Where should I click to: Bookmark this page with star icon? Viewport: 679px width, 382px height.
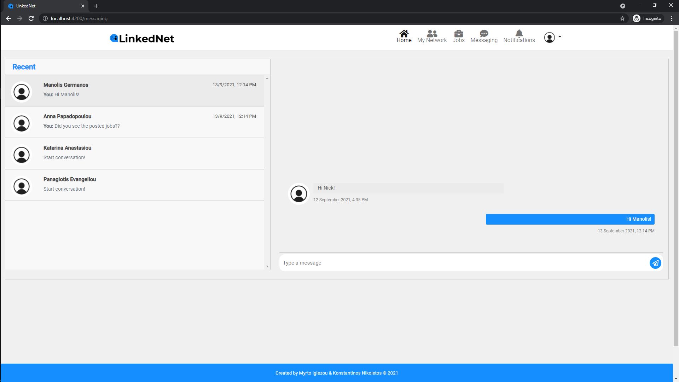622,18
